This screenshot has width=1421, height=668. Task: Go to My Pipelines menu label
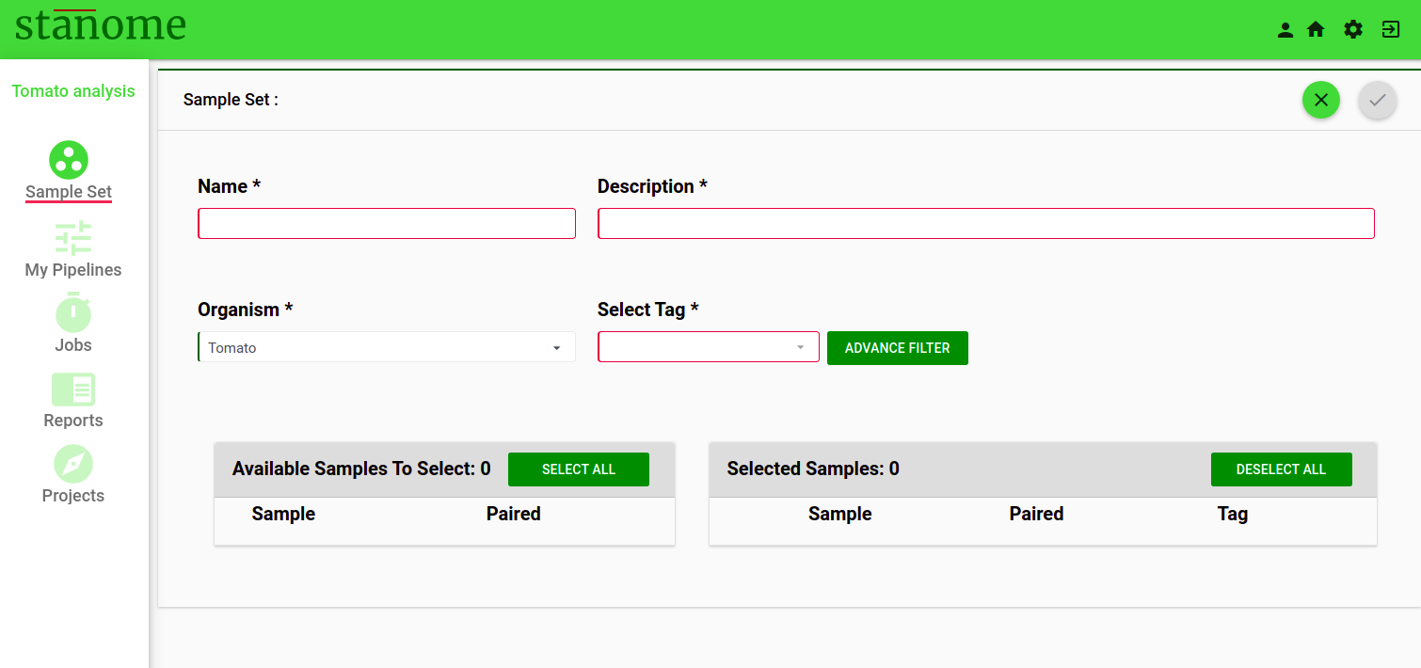click(73, 270)
